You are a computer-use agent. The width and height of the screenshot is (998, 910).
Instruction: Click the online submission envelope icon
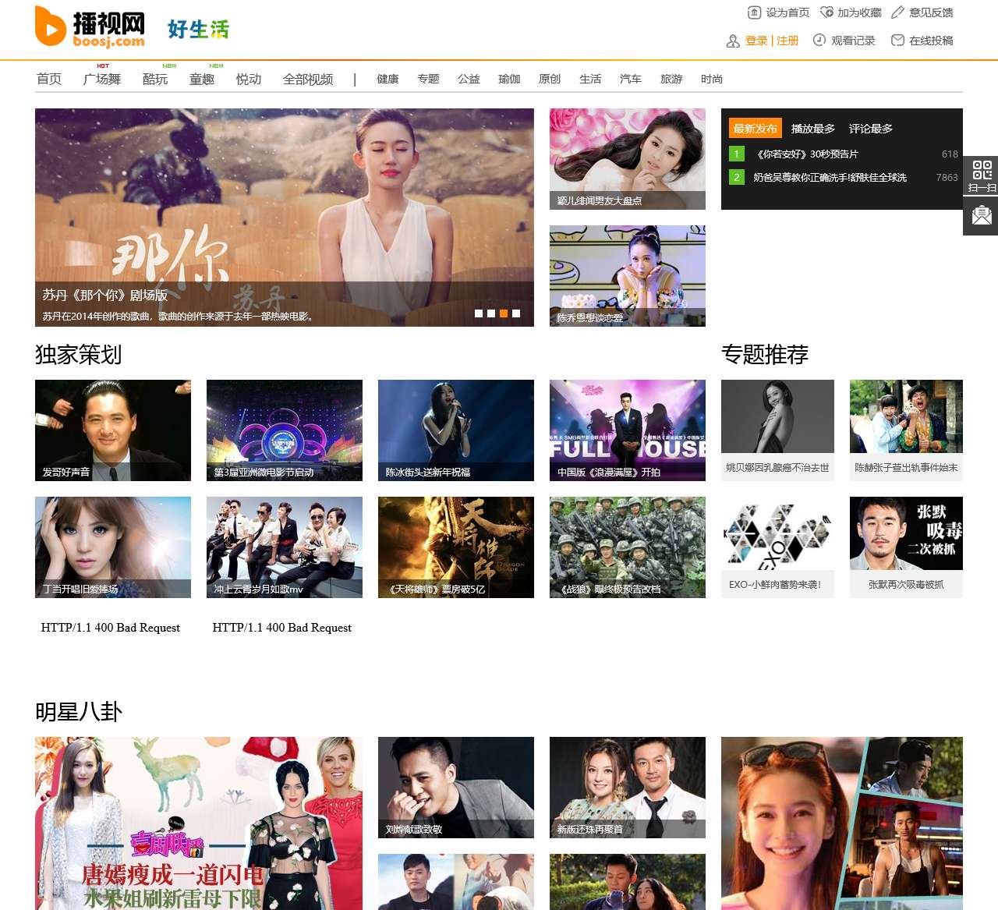897,41
